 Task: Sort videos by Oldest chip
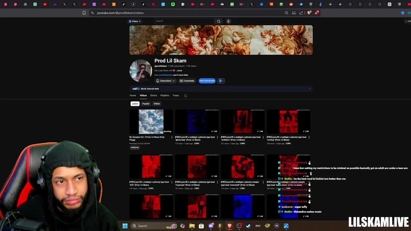[x=157, y=104]
